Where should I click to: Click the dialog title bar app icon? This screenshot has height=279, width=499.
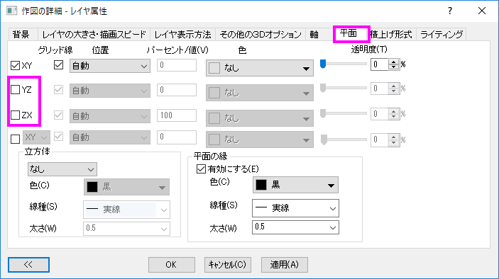pyautogui.click(x=12, y=11)
